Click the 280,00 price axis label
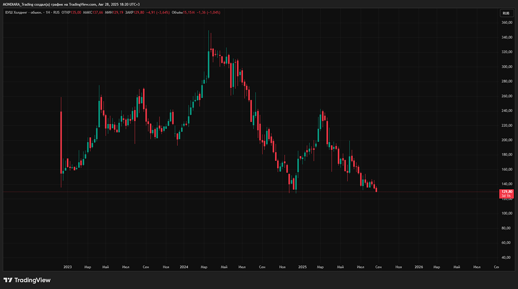The width and height of the screenshot is (518, 289). point(507,81)
